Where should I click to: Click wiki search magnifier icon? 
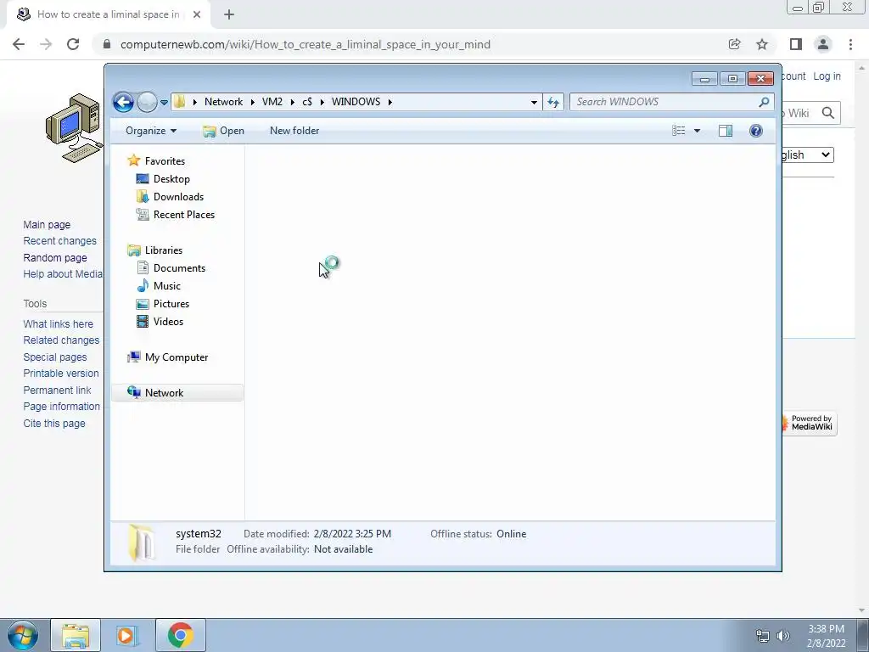(828, 113)
